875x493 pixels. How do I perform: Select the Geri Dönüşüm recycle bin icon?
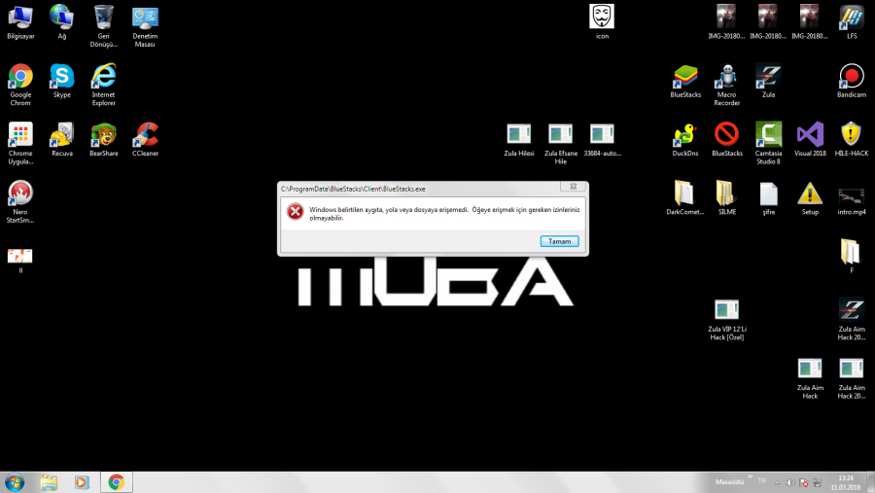(x=104, y=25)
